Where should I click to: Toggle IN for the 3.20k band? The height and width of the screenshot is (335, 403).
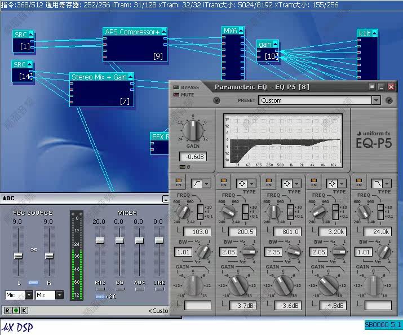[x=314, y=180]
